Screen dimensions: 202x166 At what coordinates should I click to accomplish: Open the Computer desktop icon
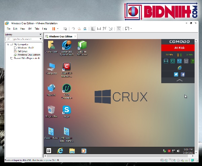tap(52, 69)
